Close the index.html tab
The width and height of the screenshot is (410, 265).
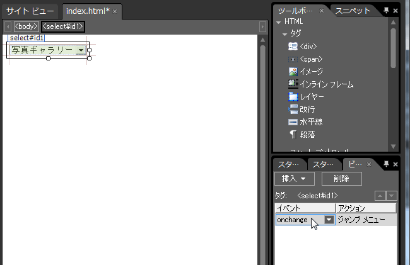(x=115, y=11)
